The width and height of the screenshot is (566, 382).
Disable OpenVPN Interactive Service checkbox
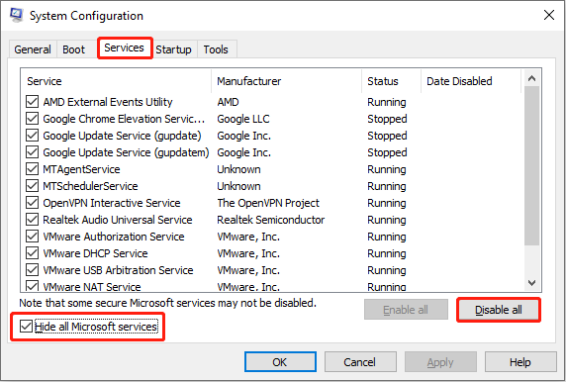pos(32,203)
